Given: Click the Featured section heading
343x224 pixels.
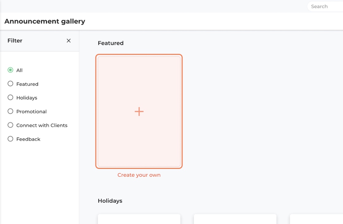Looking at the screenshot, I should tap(111, 43).
